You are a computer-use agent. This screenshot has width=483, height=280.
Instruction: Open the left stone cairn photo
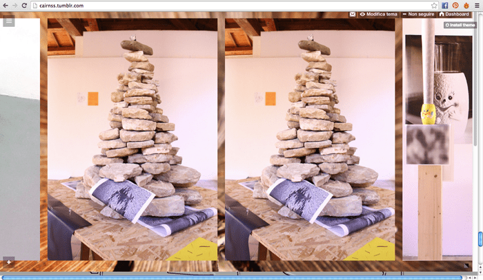pos(132,140)
